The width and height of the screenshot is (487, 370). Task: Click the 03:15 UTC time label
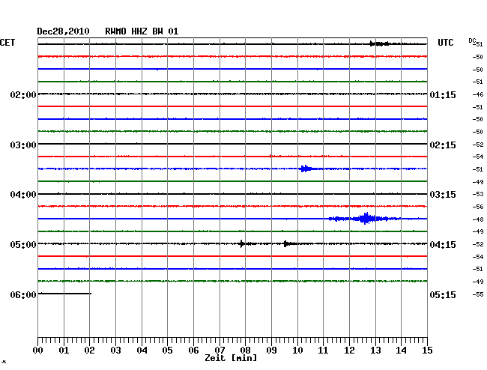tap(443, 195)
